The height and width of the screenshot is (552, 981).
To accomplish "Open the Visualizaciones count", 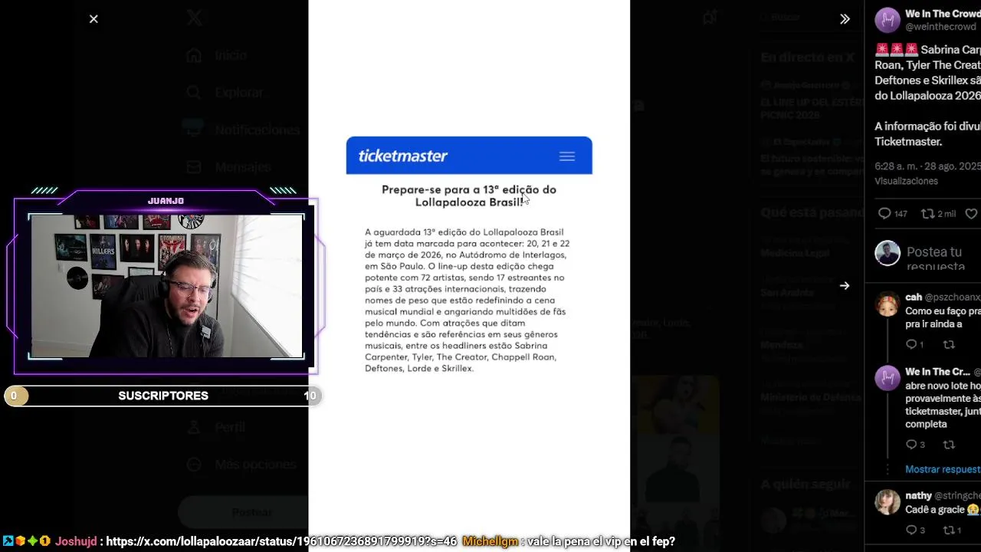I will (906, 181).
